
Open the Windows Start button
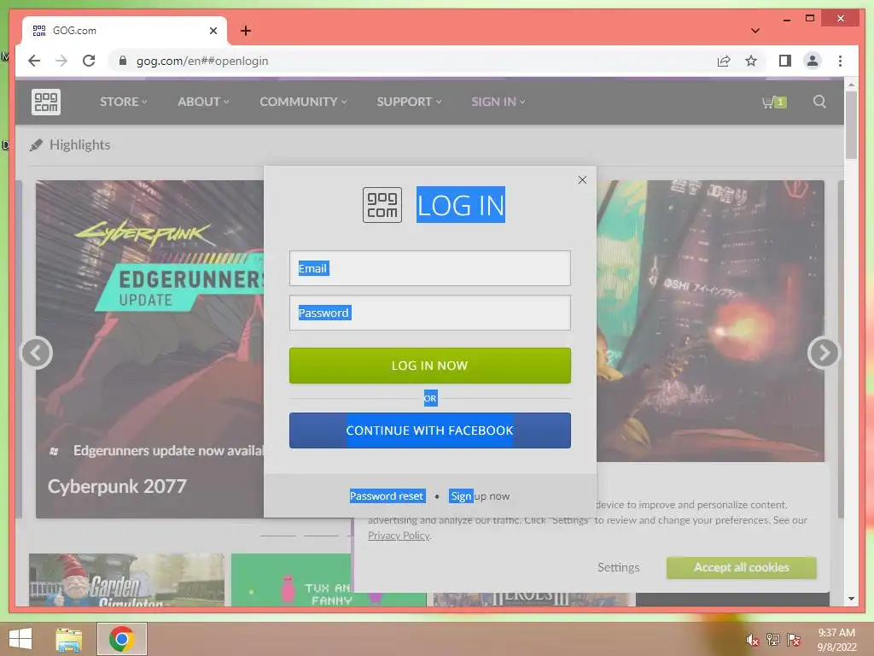click(20, 639)
